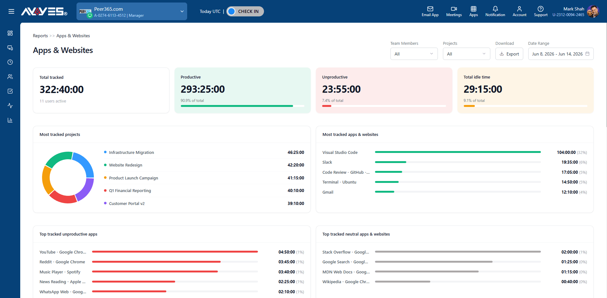This screenshot has width=607, height=298.
Task: Open the tasks checkbox sidebar icon
Action: pos(10,91)
